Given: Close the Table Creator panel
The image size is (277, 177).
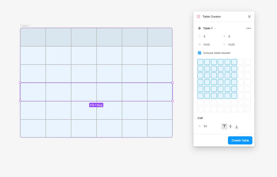Looking at the screenshot, I should point(249,17).
